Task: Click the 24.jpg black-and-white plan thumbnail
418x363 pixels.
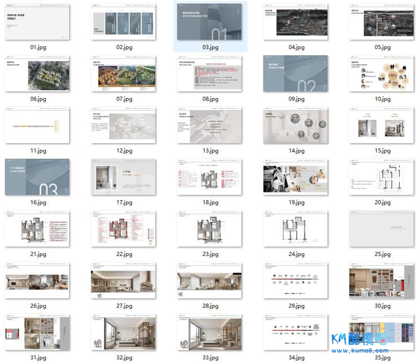Action: (x=296, y=229)
